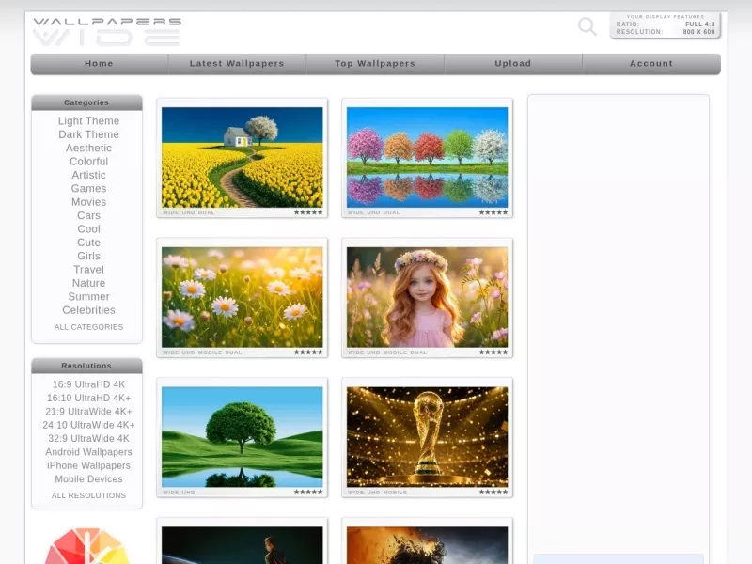Browse the Nature category
This screenshot has height=564, width=752.
[88, 283]
